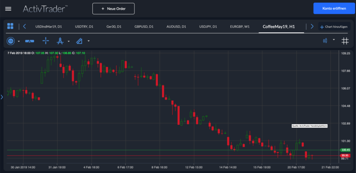Click the 21 Feb 22:00 time label
This screenshot has height=173, width=356.
click(x=330, y=167)
